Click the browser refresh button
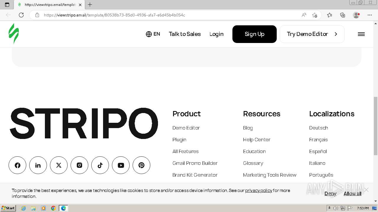 [21, 15]
